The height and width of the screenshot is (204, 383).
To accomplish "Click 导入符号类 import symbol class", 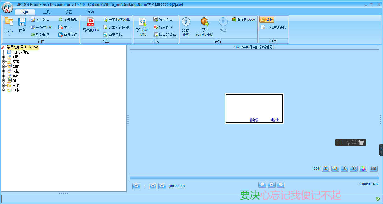I will (165, 35).
